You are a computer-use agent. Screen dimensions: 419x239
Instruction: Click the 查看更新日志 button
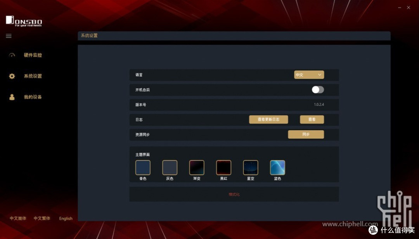268,119
